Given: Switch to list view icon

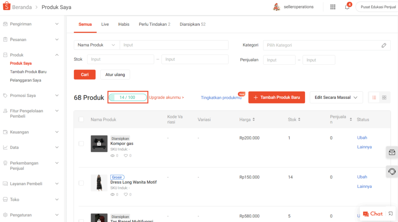Looking at the screenshot, I should point(374,98).
